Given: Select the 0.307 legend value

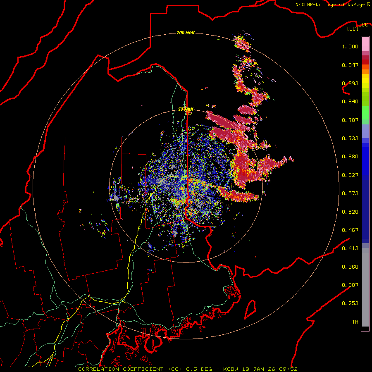Looking at the screenshot, I should pos(350,285).
